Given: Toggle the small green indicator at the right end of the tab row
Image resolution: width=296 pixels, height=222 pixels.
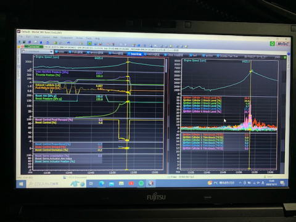Looking at the screenshot, I should tap(285, 57).
